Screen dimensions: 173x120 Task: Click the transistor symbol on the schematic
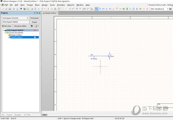(x=109, y=56)
